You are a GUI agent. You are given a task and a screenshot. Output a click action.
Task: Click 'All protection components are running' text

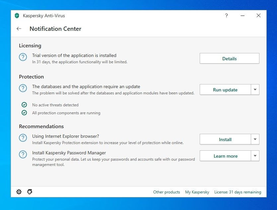click(x=66, y=113)
